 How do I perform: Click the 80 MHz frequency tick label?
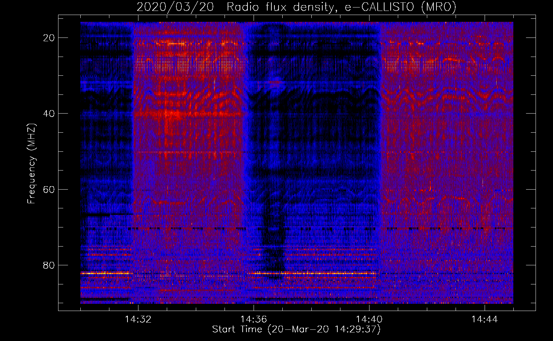[x=49, y=265]
